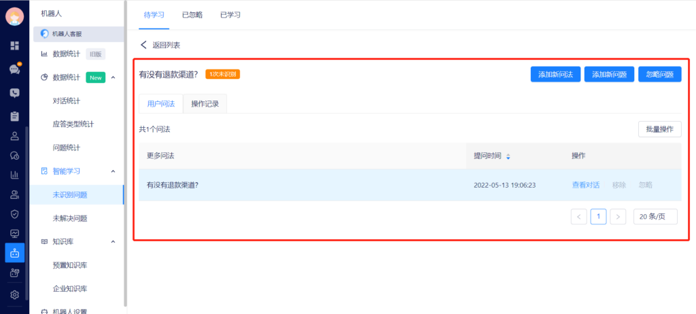Viewport: 696px width, 314px height.
Task: Switch to the 待学习 tab
Action: tap(154, 15)
